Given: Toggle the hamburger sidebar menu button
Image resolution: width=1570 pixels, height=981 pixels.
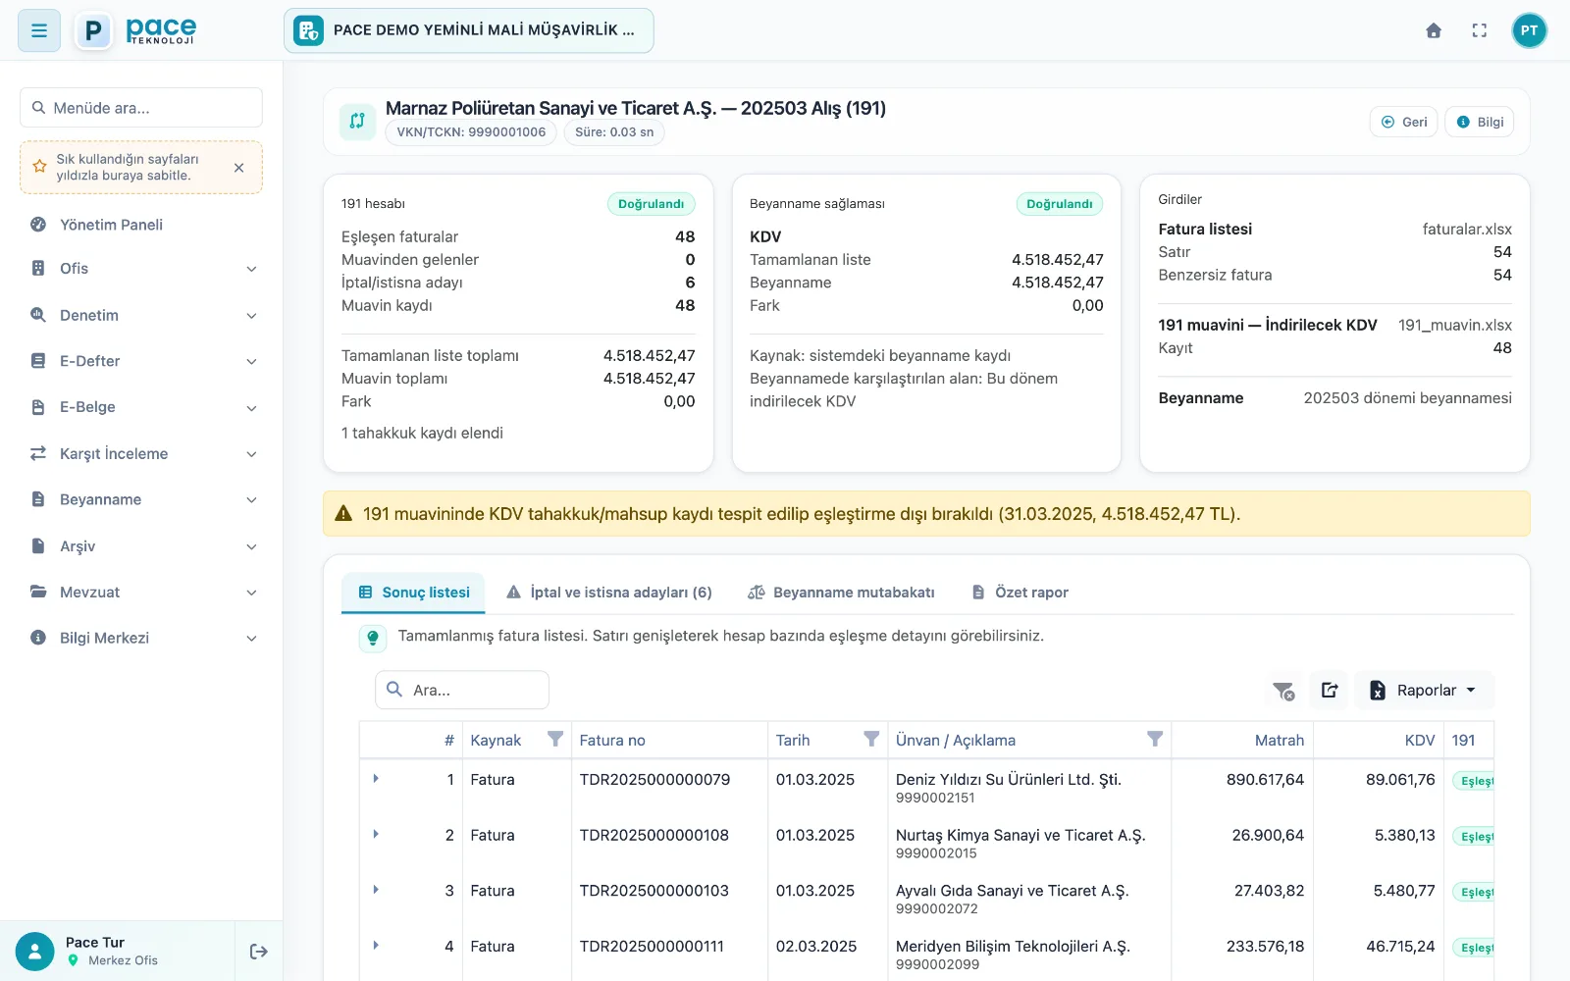Looking at the screenshot, I should (39, 30).
